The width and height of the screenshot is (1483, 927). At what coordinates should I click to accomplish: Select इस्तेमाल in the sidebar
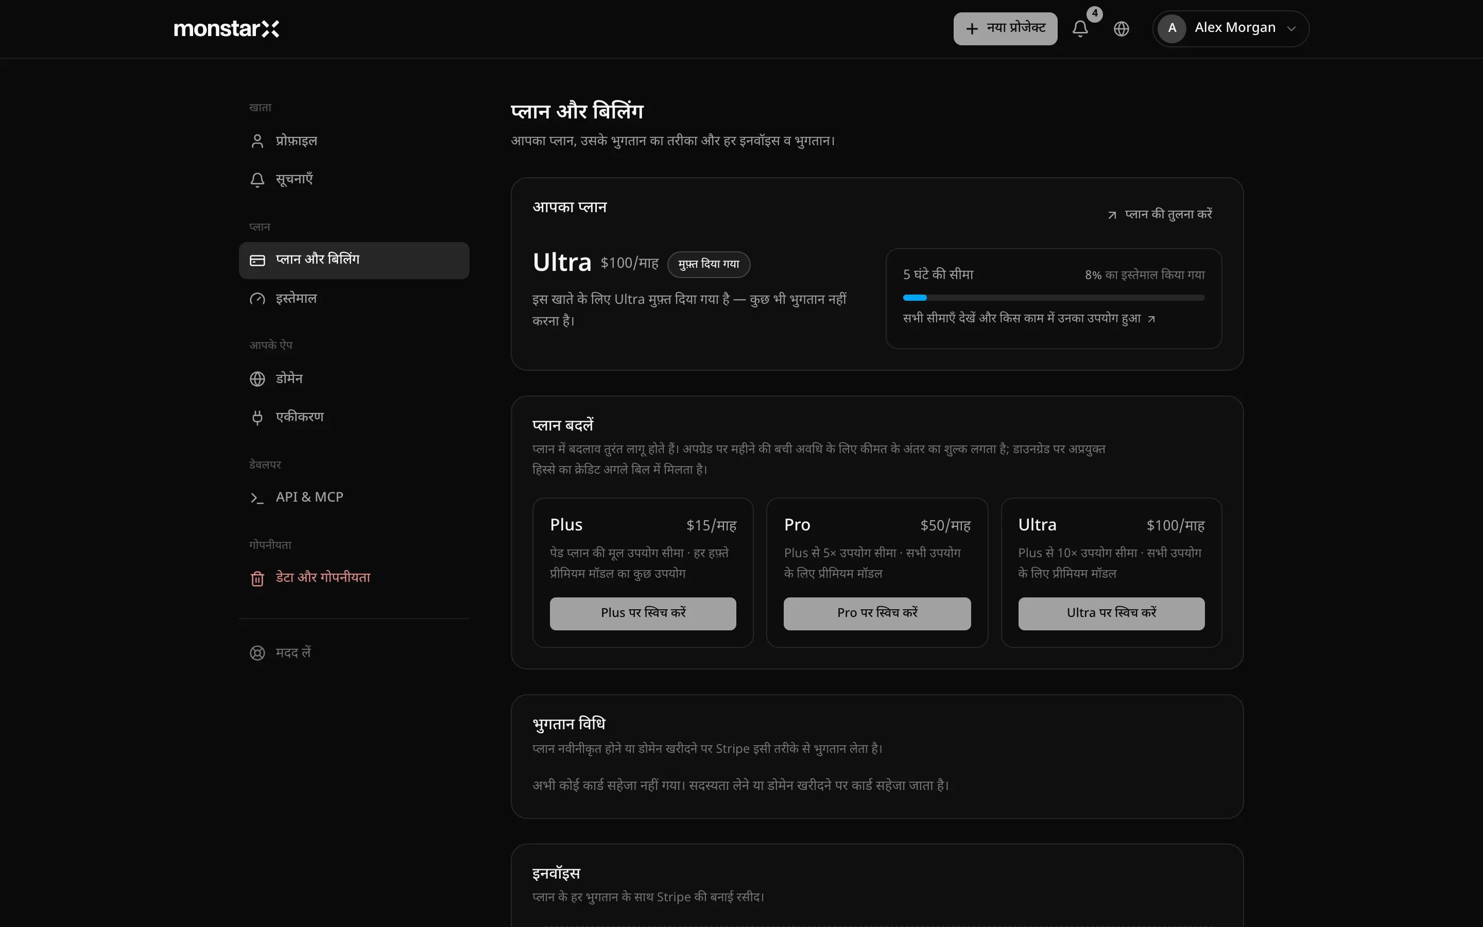[354, 299]
